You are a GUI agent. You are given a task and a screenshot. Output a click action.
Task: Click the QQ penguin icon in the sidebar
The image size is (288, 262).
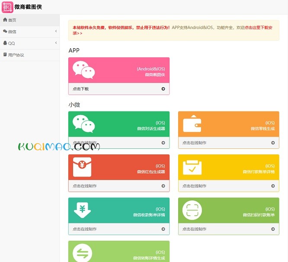[x=5, y=43]
